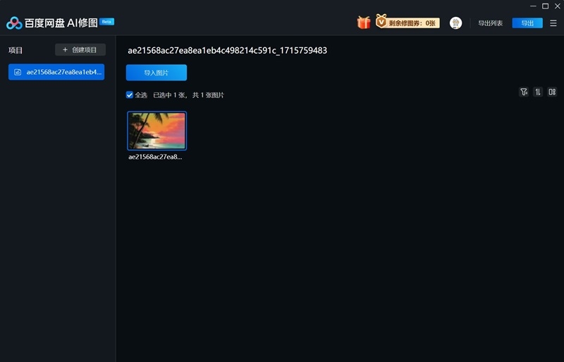Click the 项目 sidebar heading
Viewport: 564px width, 362px height.
[x=16, y=50]
